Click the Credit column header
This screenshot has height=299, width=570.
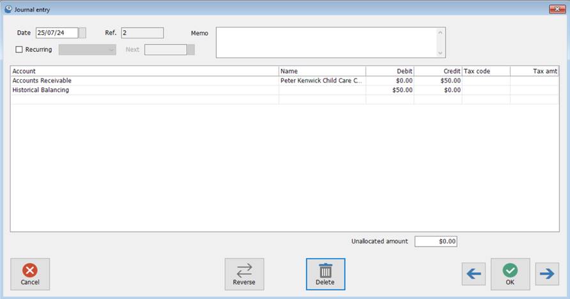pyautogui.click(x=438, y=71)
